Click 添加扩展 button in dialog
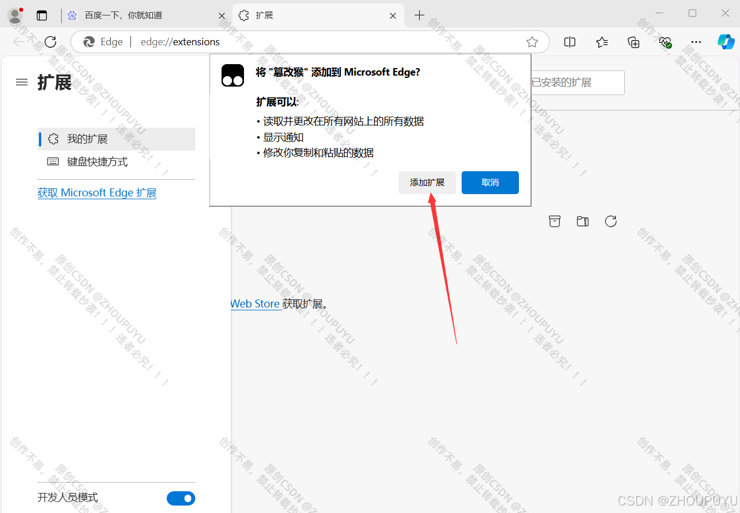 (427, 183)
